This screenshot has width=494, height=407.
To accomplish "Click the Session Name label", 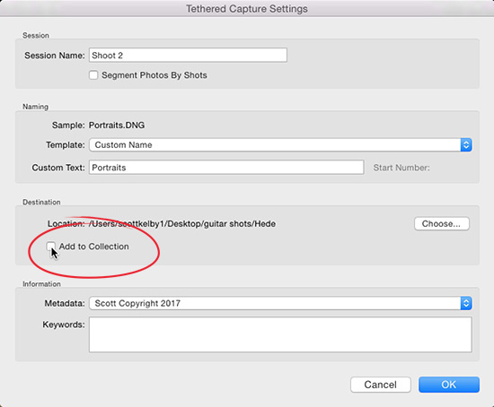I will (x=55, y=56).
